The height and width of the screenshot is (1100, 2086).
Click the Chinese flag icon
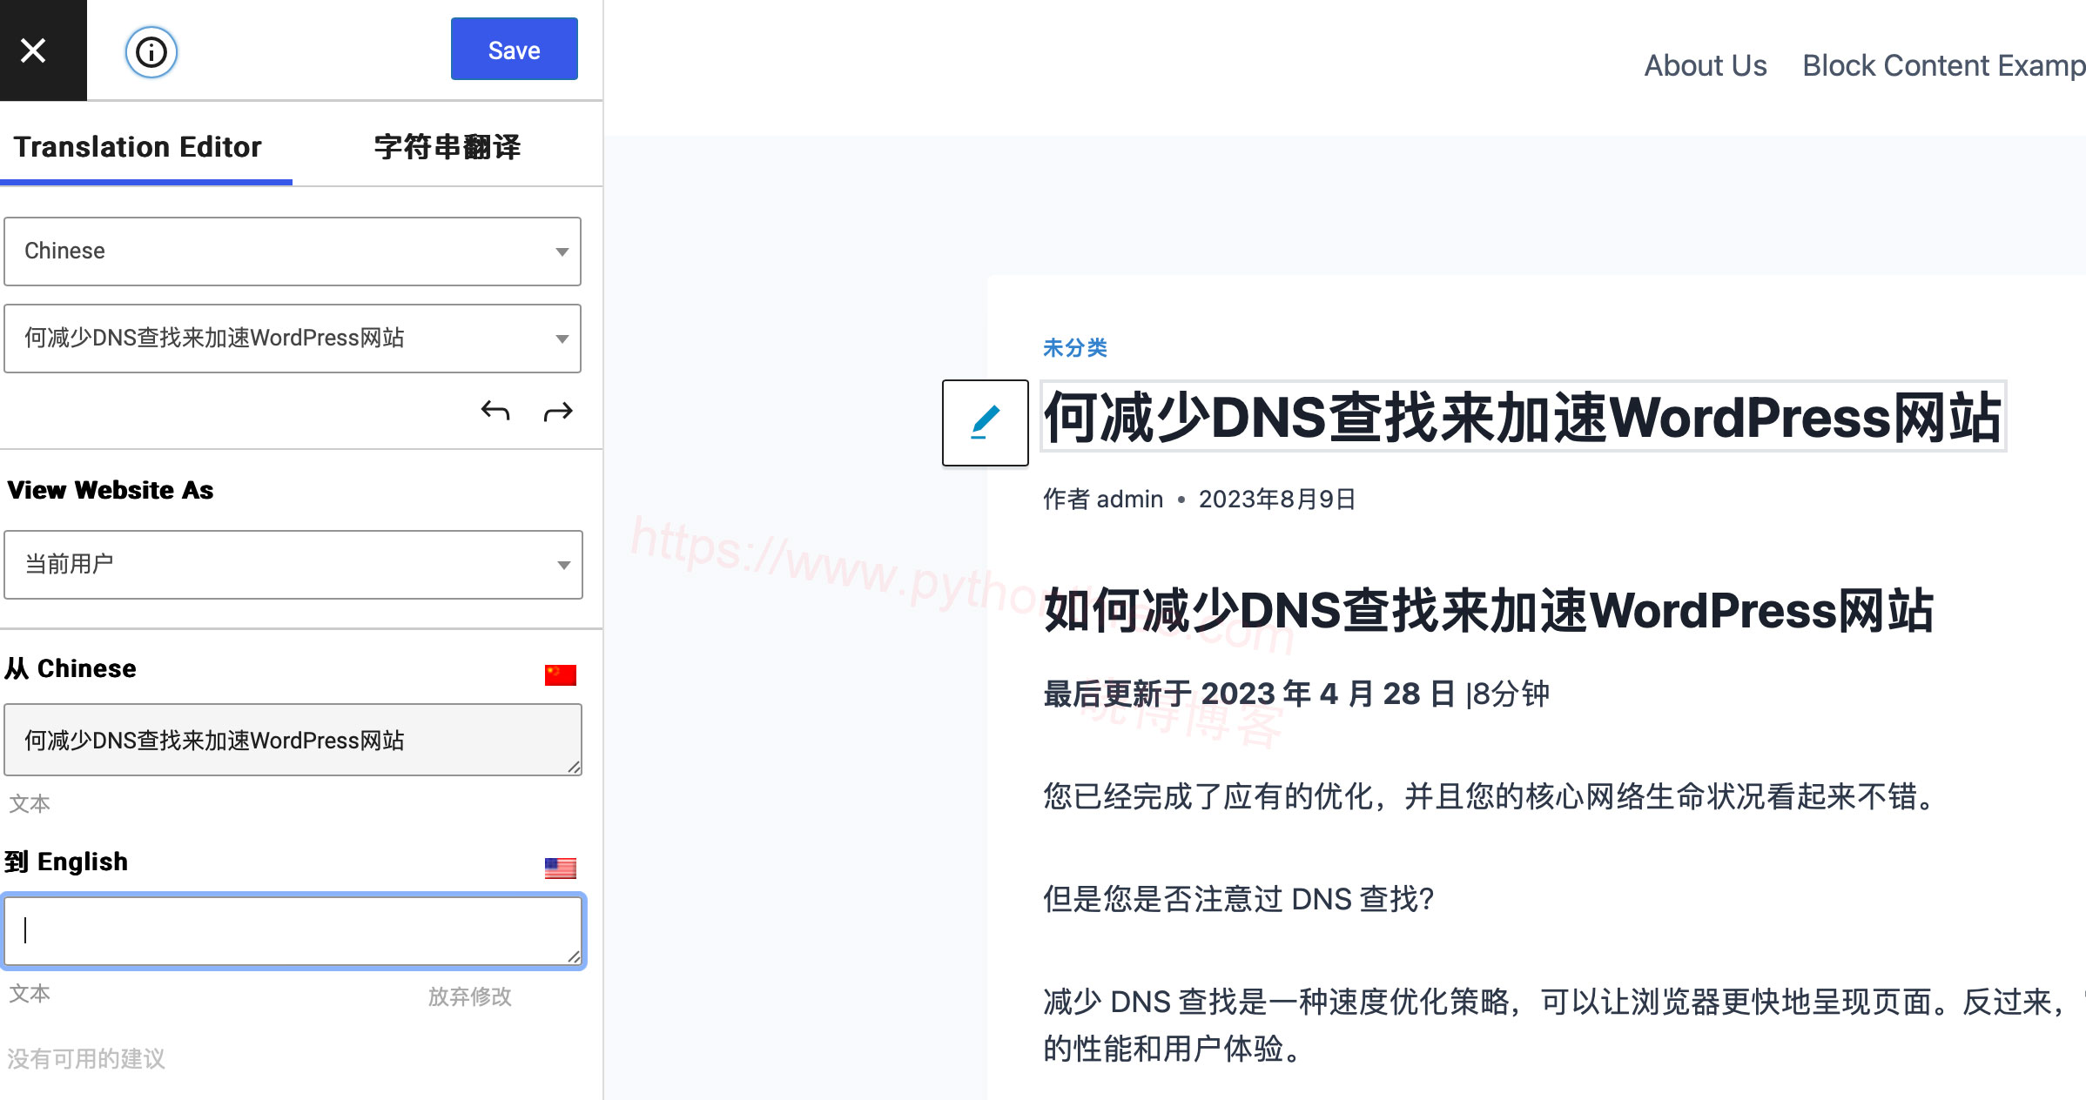pyautogui.click(x=560, y=674)
